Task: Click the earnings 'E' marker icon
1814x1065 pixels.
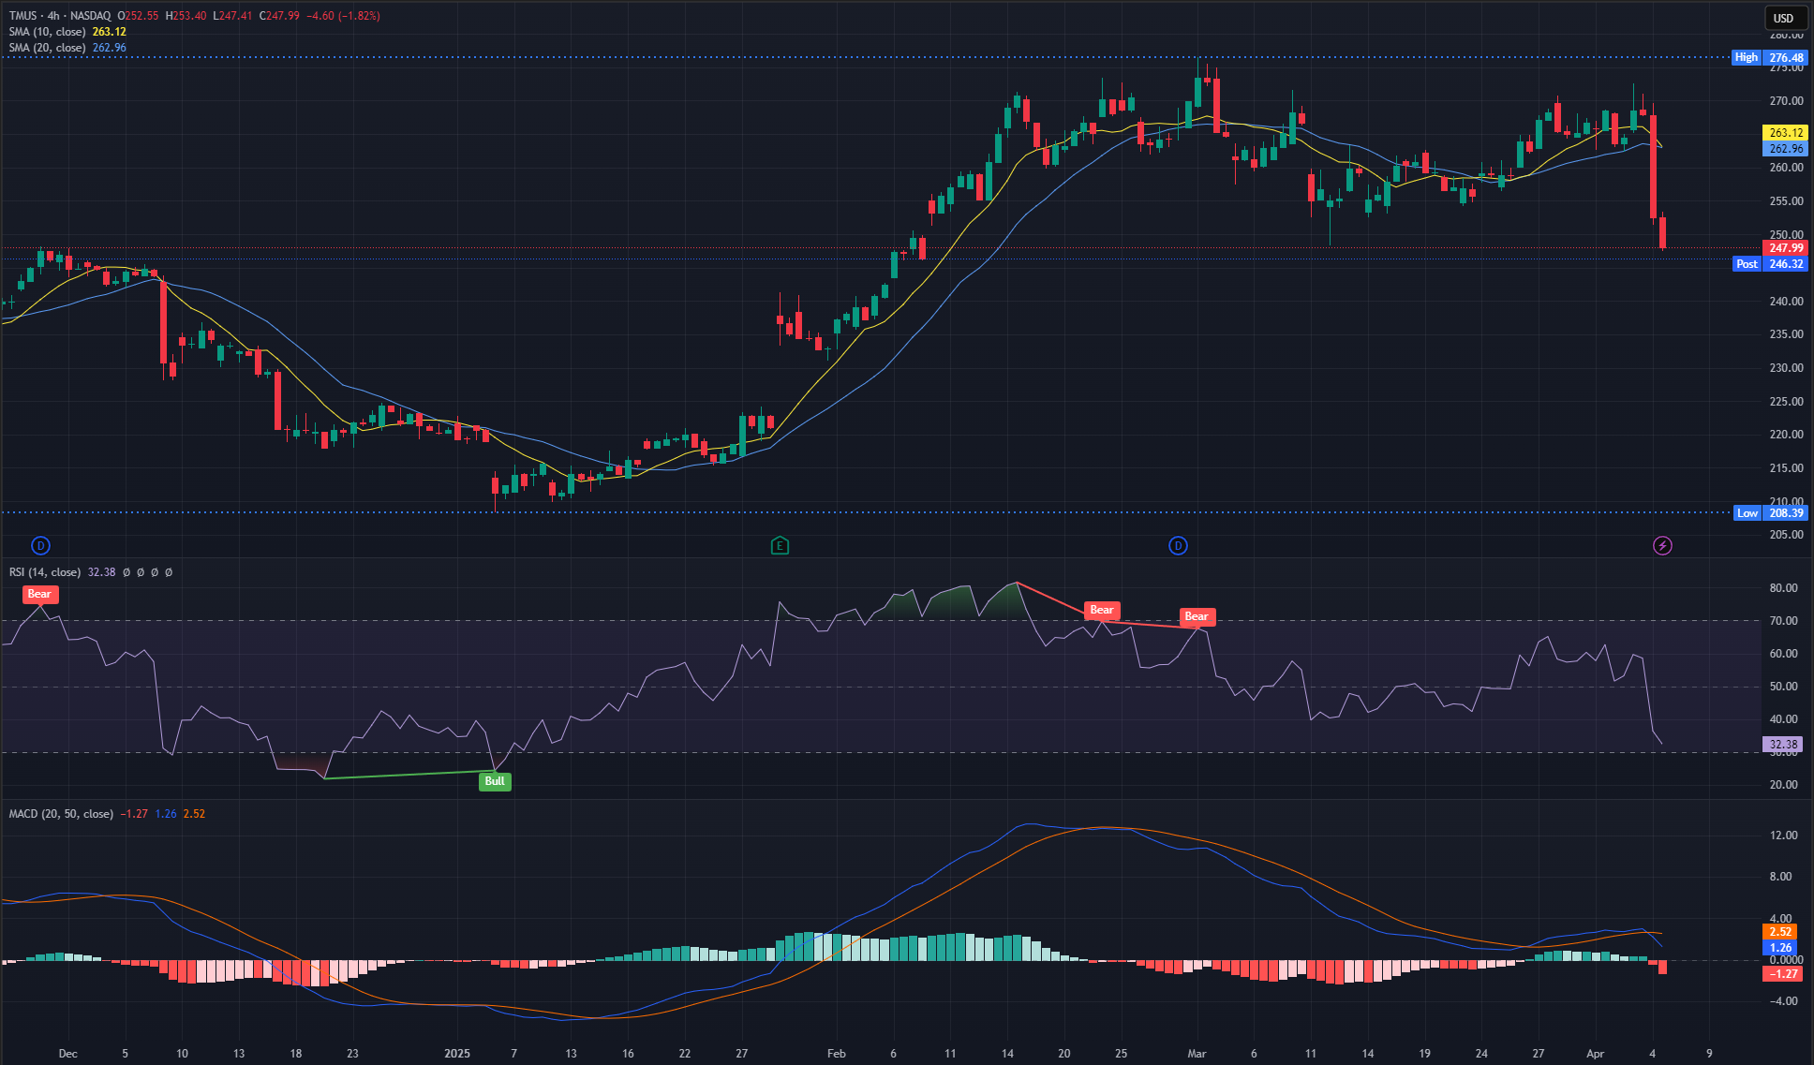Action: pos(779,545)
